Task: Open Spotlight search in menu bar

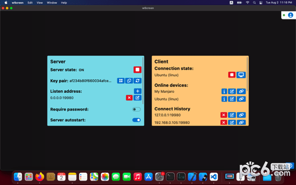Action: pyautogui.click(x=254, y=2)
